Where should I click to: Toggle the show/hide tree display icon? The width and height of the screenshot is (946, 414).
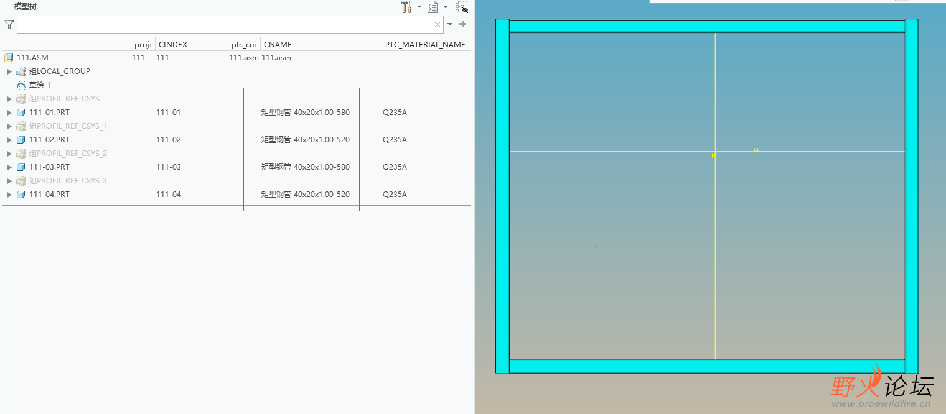(x=461, y=7)
